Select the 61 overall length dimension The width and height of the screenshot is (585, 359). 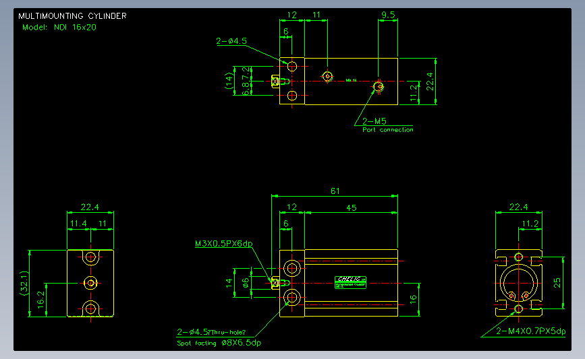click(x=335, y=191)
